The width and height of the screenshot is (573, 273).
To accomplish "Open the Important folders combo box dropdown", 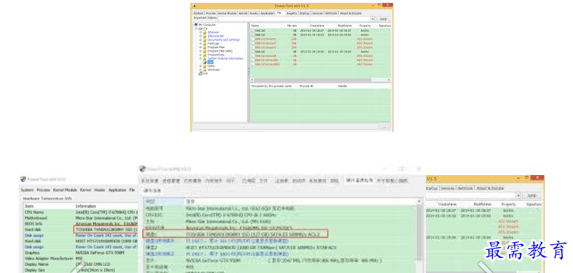I will pyautogui.click(x=373, y=19).
